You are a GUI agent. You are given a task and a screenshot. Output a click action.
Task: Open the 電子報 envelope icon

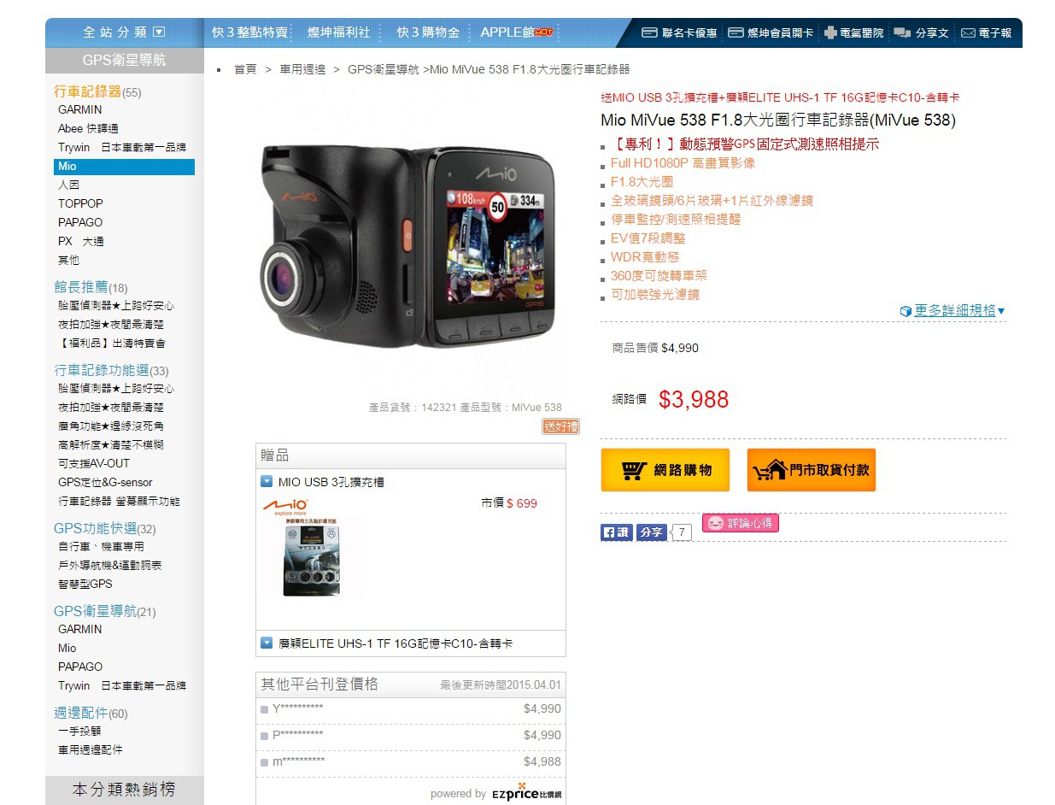click(968, 32)
